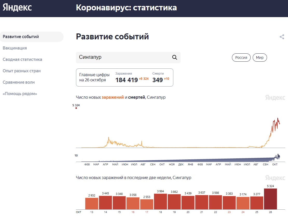Click the deaths chart peak near ОКТ

point(278,155)
